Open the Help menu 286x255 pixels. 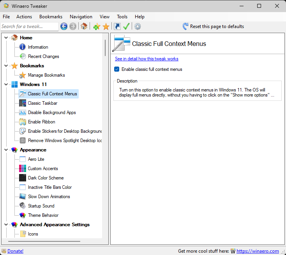(139, 17)
